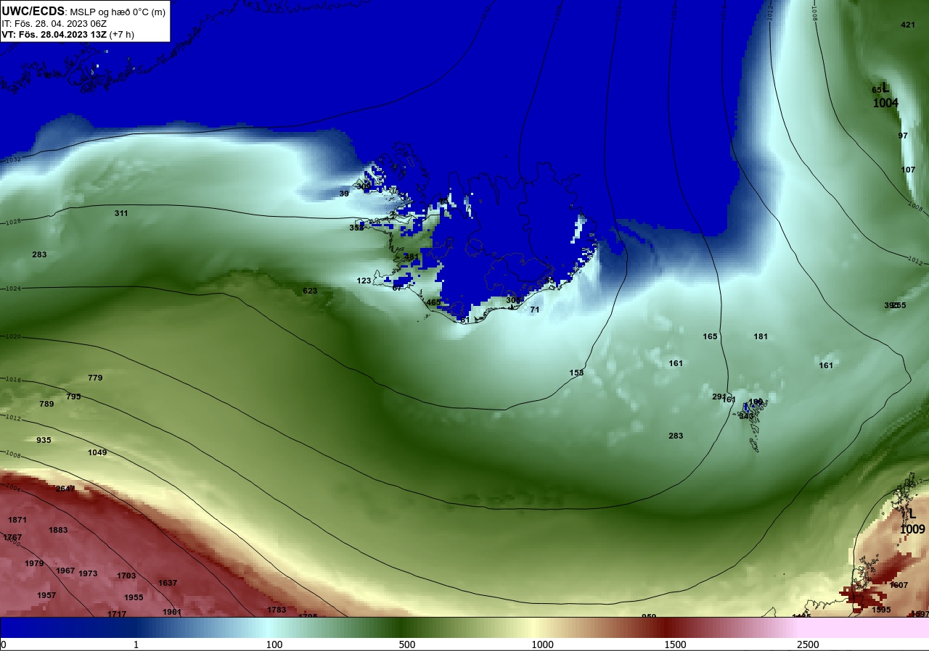Click the height value 39

point(344,194)
